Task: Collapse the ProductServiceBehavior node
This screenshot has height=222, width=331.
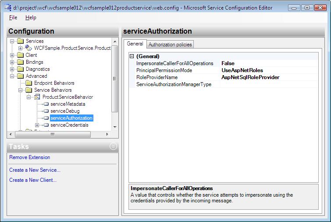Action: 28,97
